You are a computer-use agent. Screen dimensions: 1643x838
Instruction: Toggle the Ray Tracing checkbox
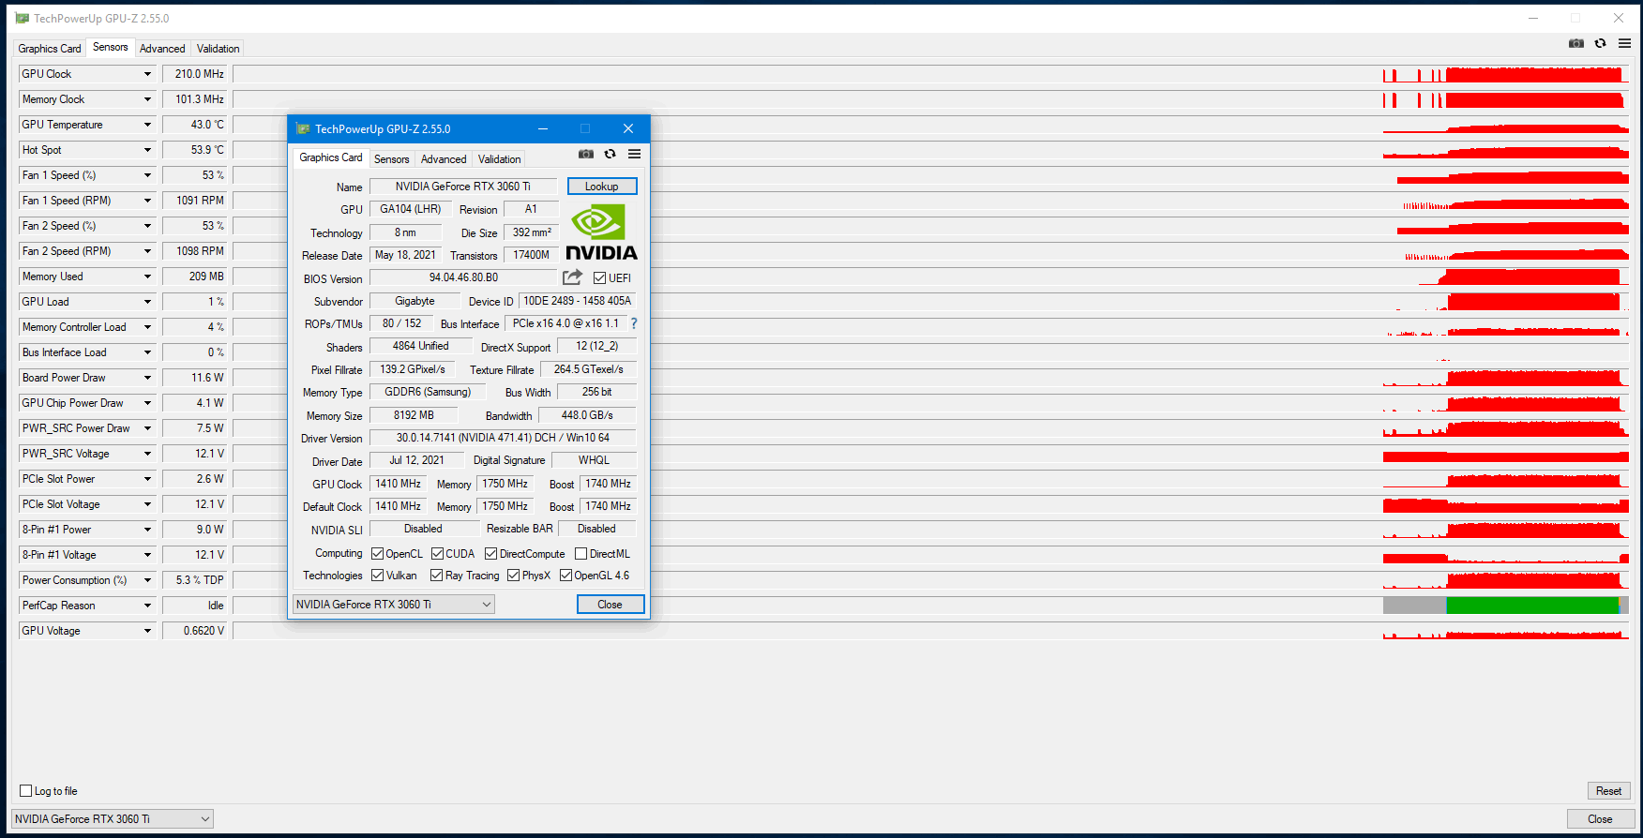click(436, 576)
